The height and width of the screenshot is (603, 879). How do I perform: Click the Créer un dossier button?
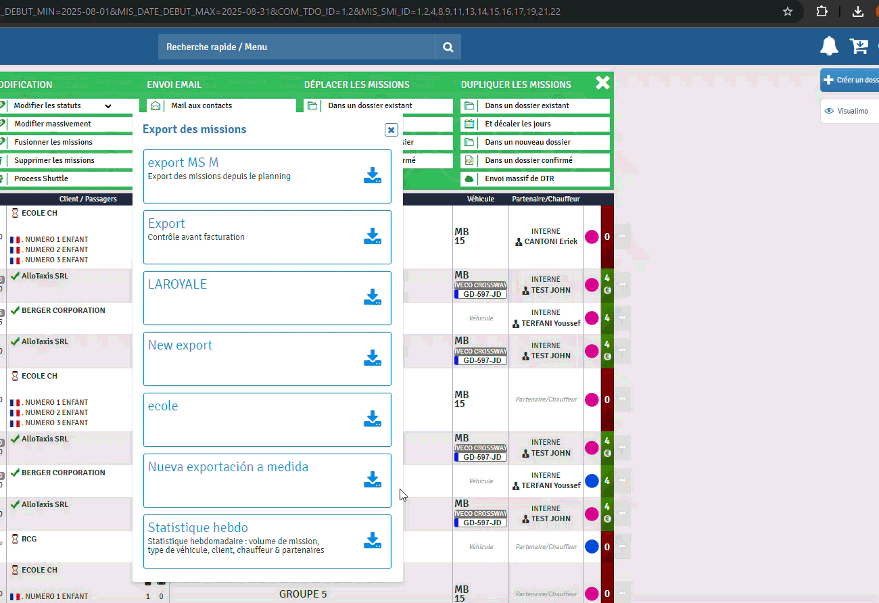coord(850,80)
